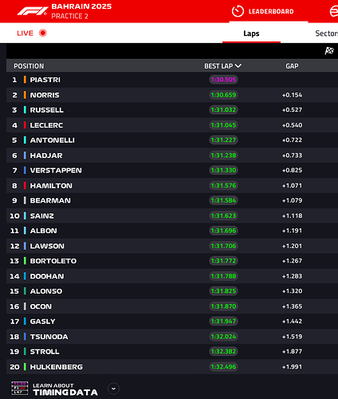Expand the Learn About Timing Data chevron
Viewport: 338px width, 399px height.
pos(113,389)
